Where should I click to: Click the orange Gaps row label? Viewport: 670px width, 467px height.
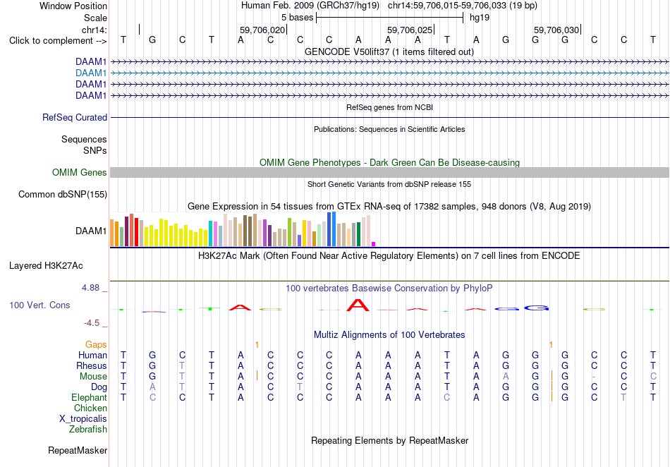point(96,344)
